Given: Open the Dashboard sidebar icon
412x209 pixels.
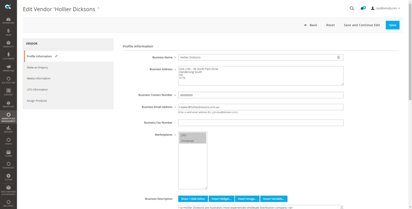Looking at the screenshot, I should 8,20.
